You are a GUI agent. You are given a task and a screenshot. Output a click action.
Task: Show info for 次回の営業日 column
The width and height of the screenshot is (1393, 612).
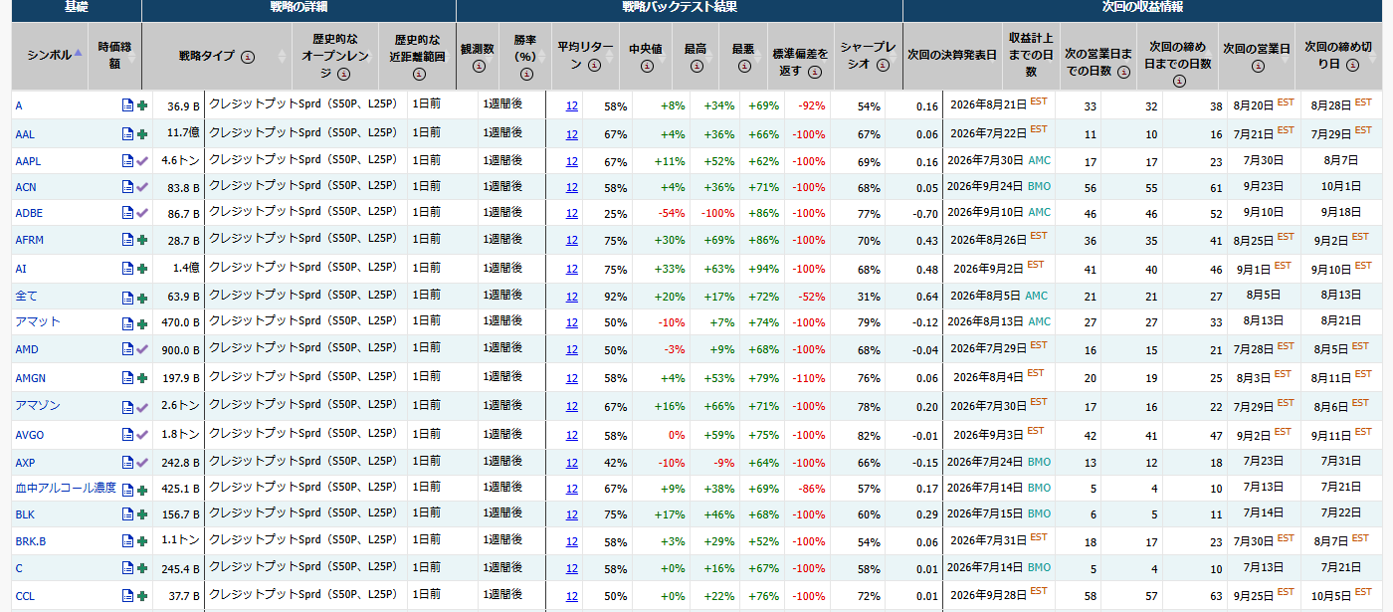[x=1258, y=66]
